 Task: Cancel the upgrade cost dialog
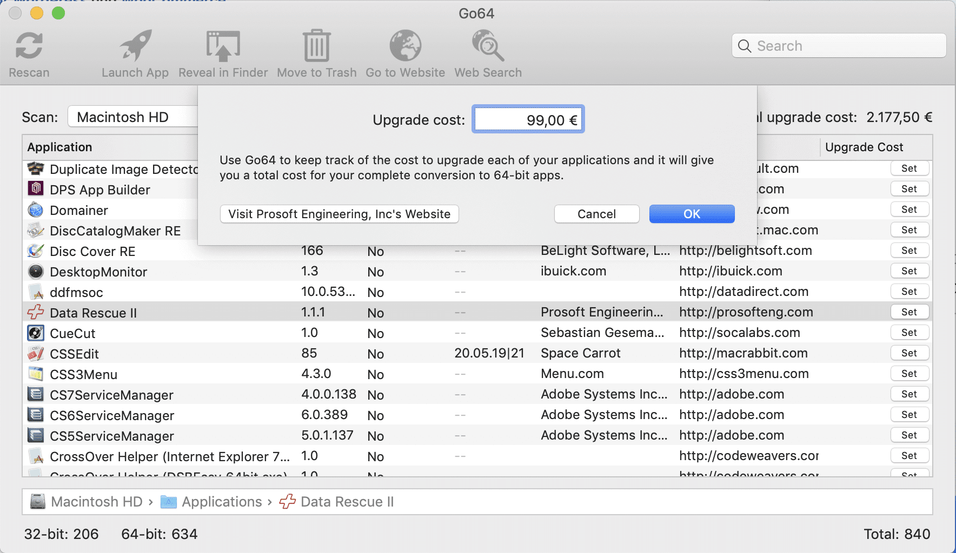[x=596, y=214]
